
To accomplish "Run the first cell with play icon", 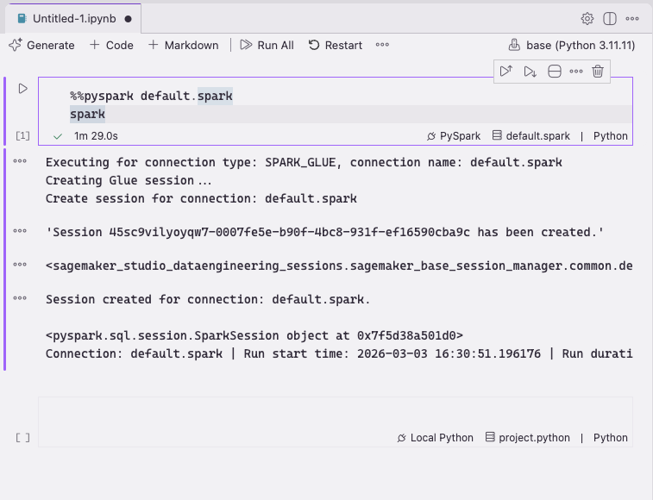I will 23,89.
